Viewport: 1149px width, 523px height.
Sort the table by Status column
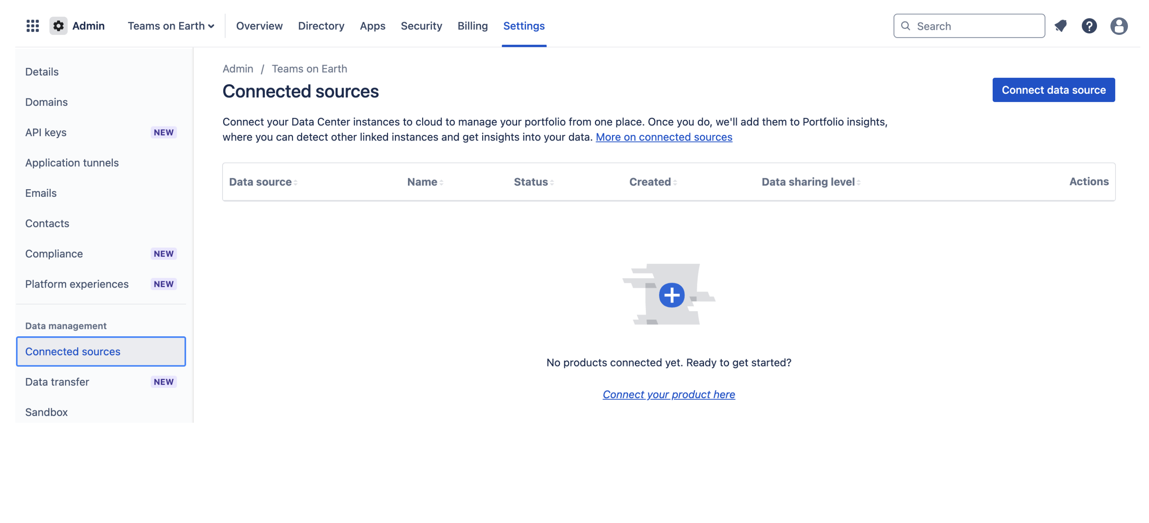tap(553, 182)
